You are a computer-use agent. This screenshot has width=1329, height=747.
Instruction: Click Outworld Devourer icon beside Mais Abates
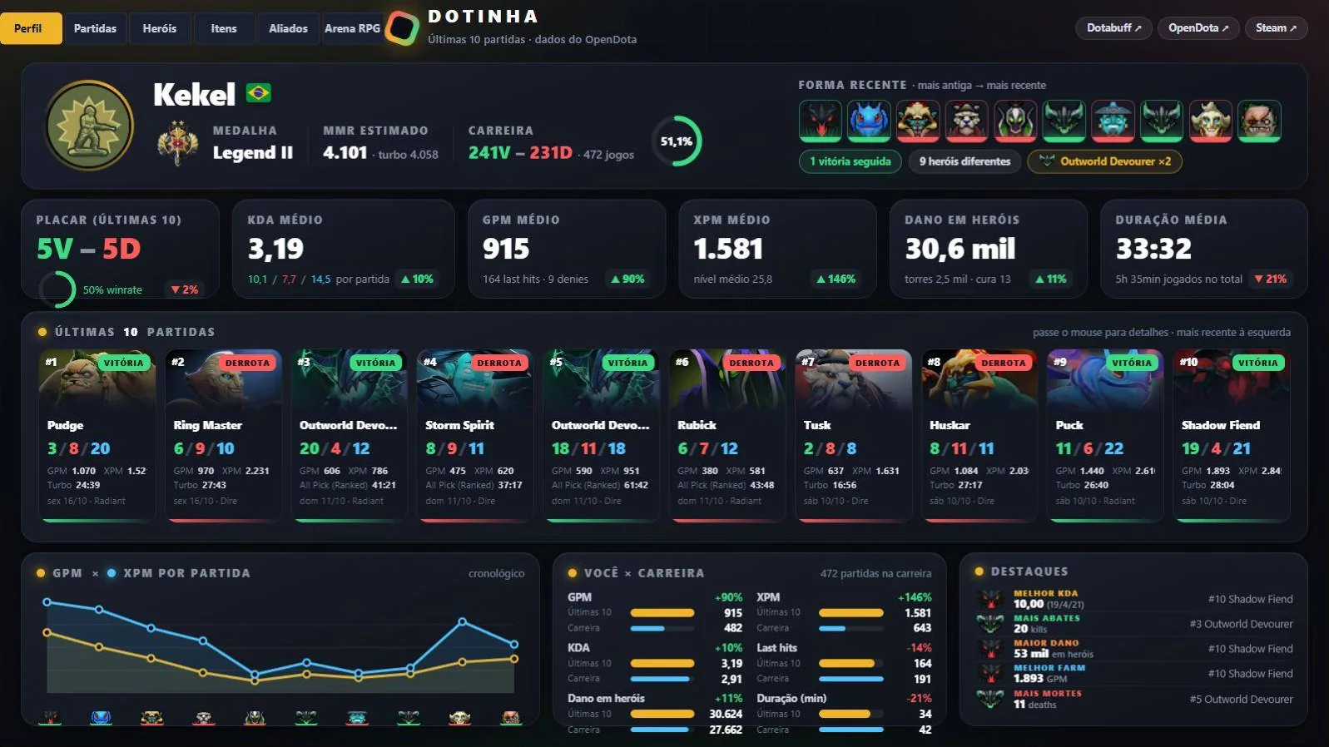pos(990,624)
